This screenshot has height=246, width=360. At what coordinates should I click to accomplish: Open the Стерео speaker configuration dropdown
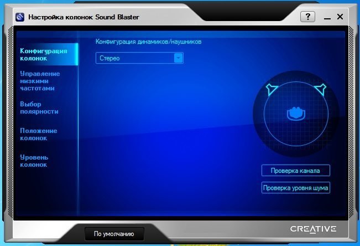point(139,58)
